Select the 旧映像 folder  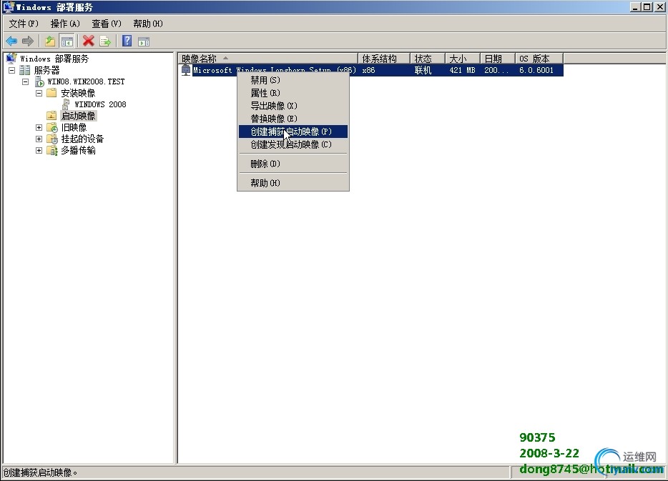[74, 127]
